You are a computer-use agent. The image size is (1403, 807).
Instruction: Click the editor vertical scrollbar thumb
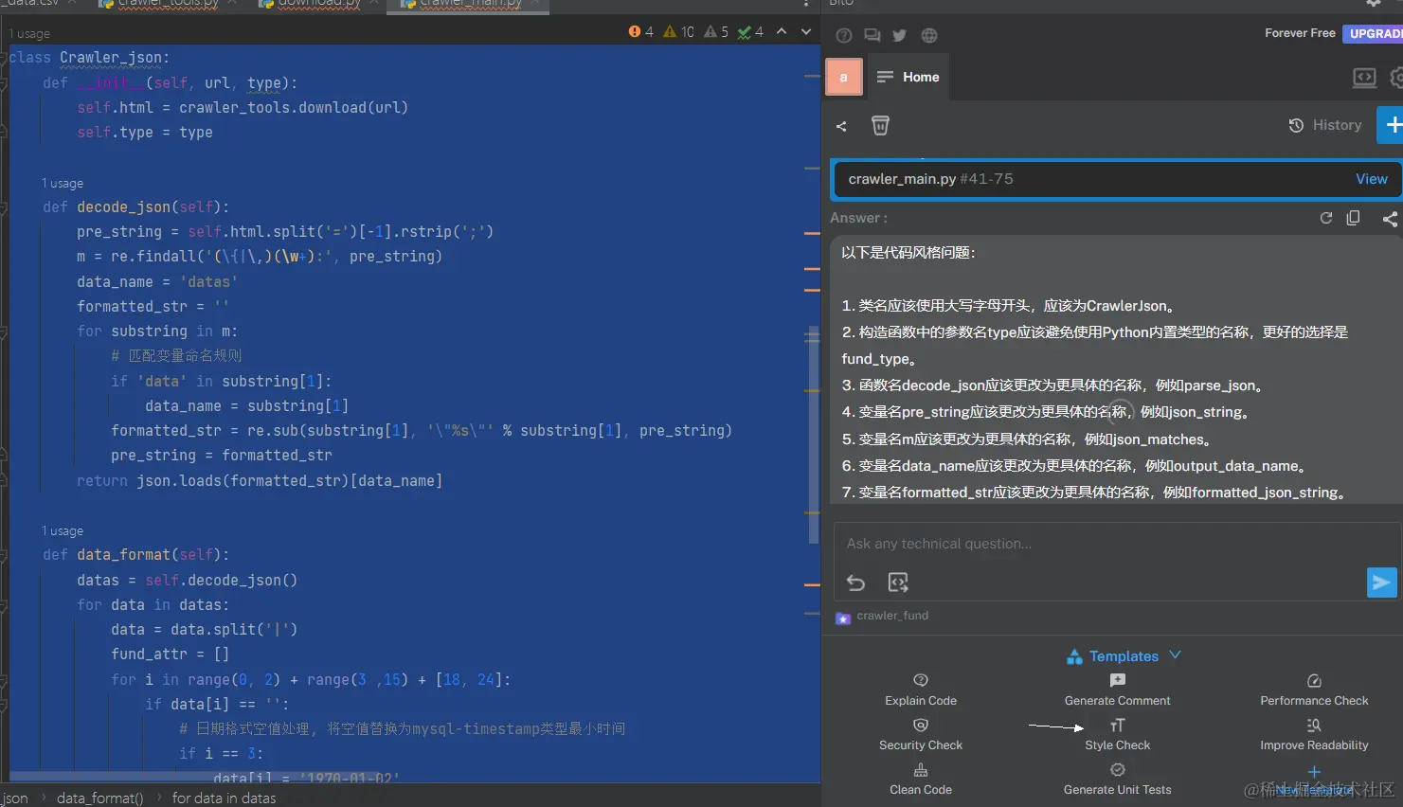pyautogui.click(x=813, y=436)
